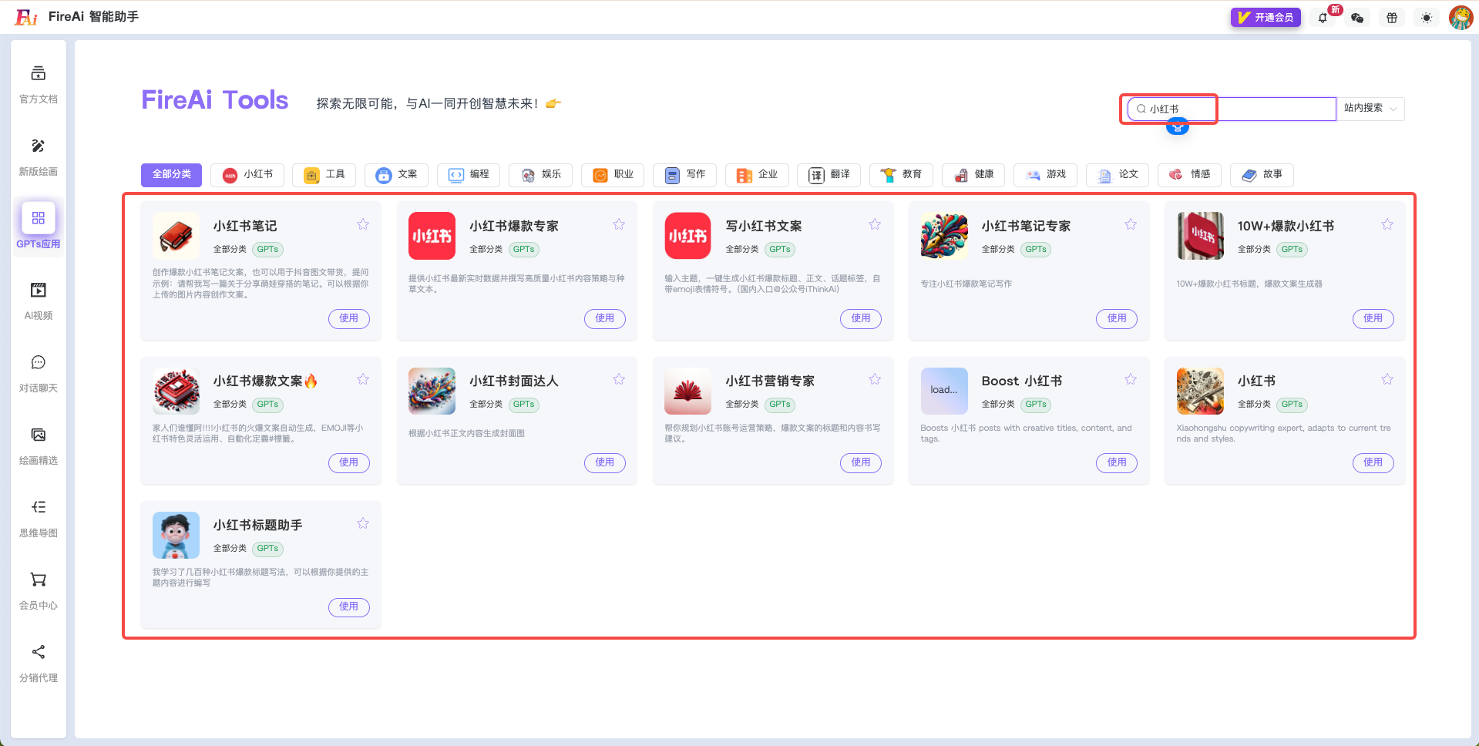Viewport: 1479px width, 746px height.
Task: Open 对话聊天 in the sidebar
Action: coord(38,373)
